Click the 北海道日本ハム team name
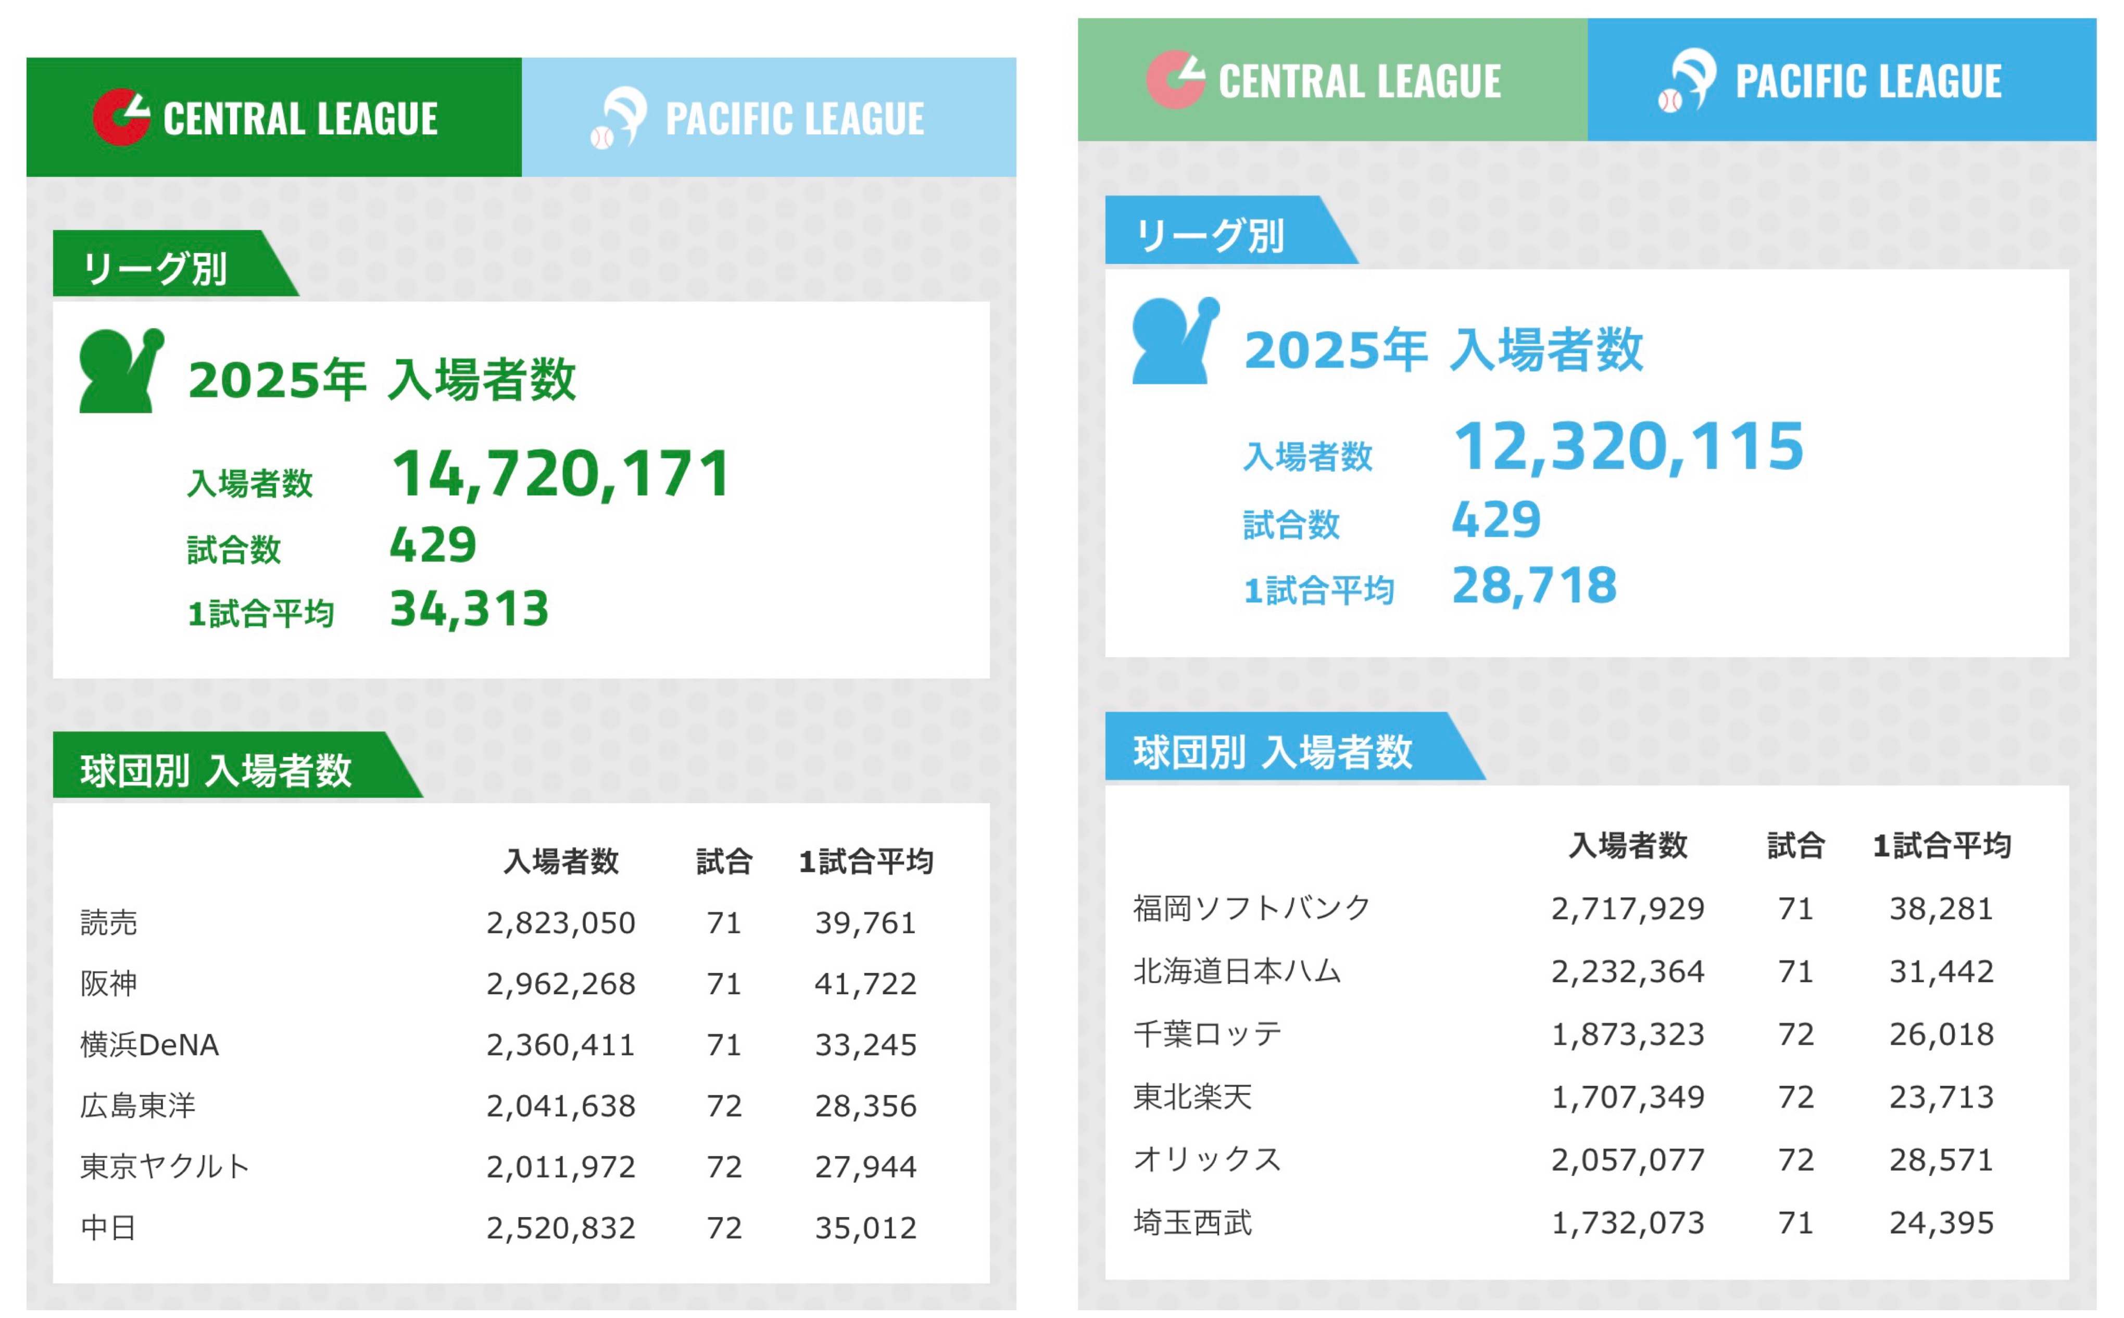 pyautogui.click(x=1236, y=971)
